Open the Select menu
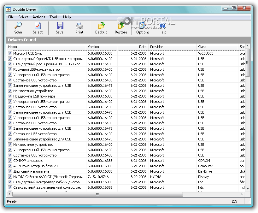Screen dimensions: 258x213 click(23, 17)
